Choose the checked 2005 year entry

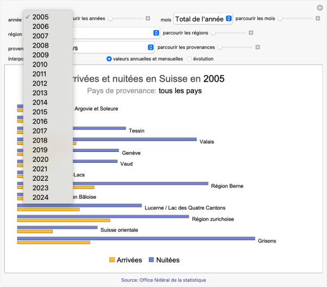40,17
